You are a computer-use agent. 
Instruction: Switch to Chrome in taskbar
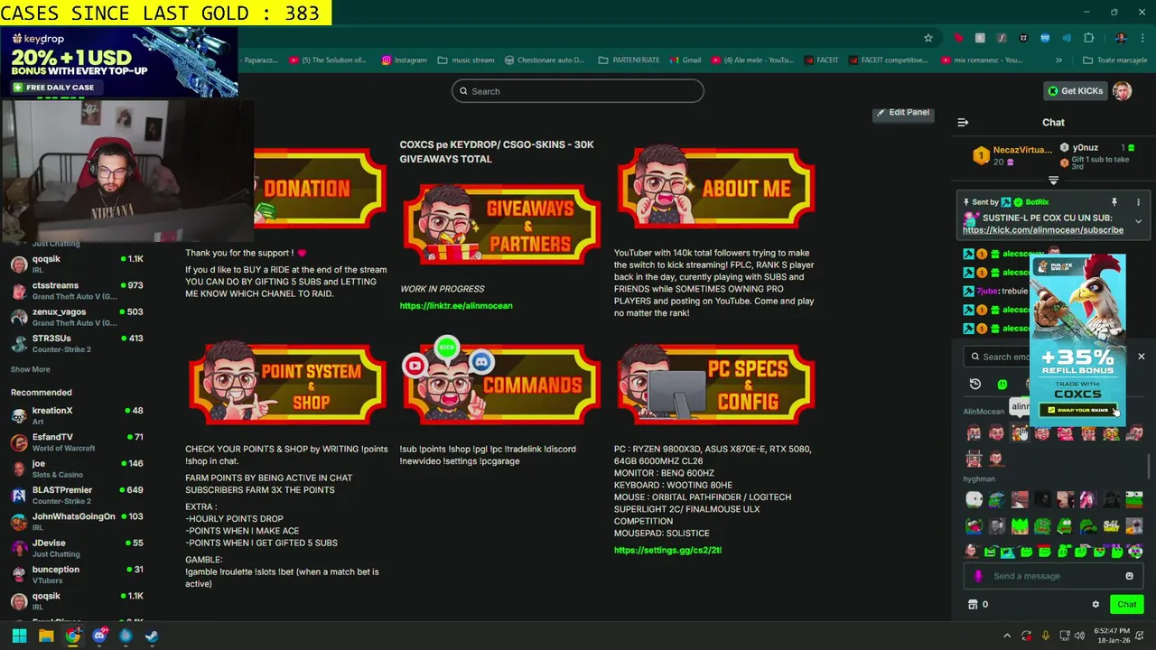(x=72, y=636)
